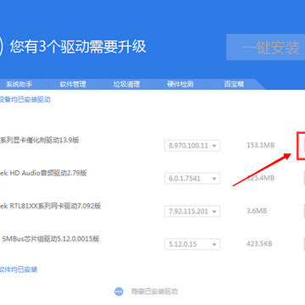
Task: Select the Realtek HD Audio 2.79 driver entry
Action: click(x=43, y=173)
